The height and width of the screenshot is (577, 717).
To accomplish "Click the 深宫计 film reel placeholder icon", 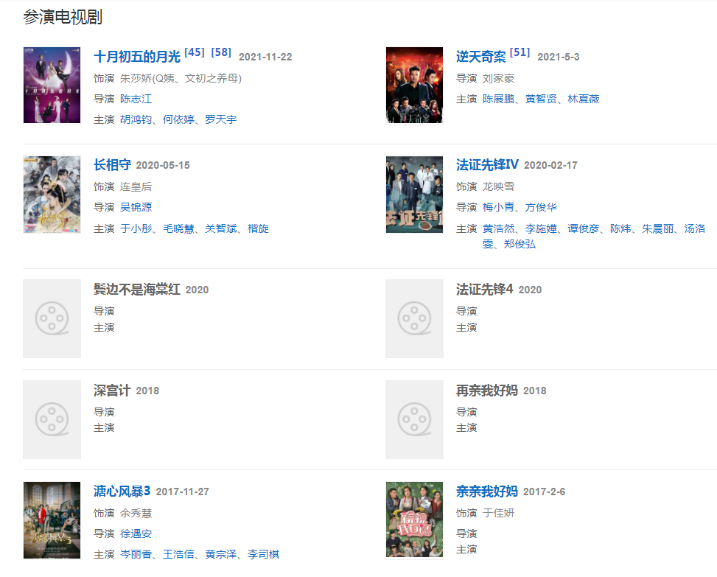I will coord(52,419).
